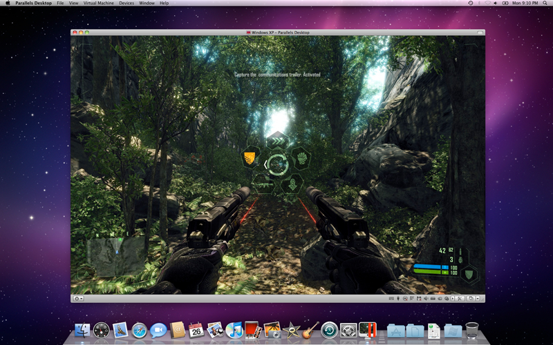This screenshot has height=345, width=553.
Task: Click the green health bar in HUD
Action: (x=431, y=272)
